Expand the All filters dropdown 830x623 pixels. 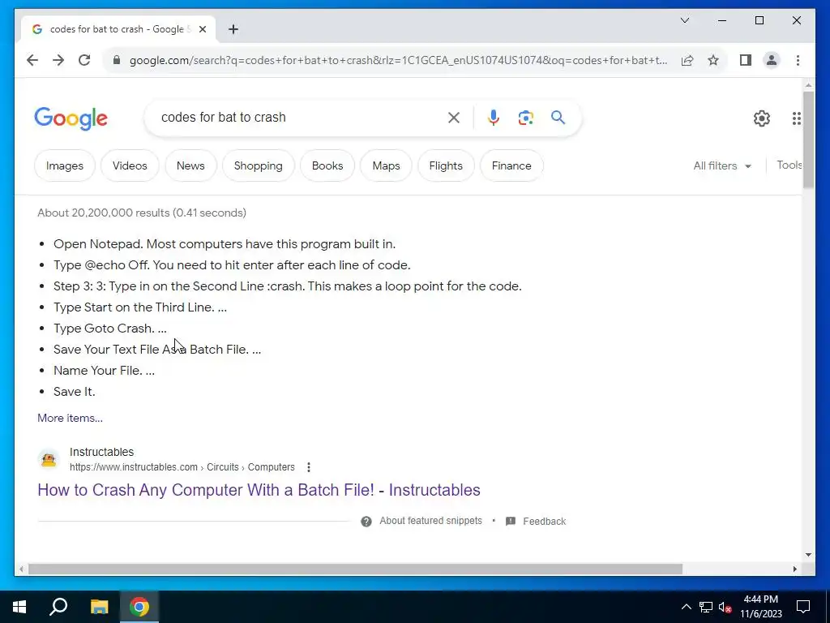pos(722,165)
